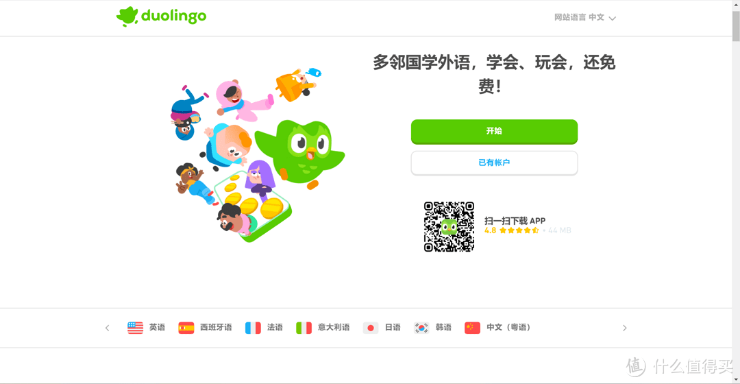Click the 4.8 star rating row
Viewport: 740px width, 384px height.
click(528, 230)
